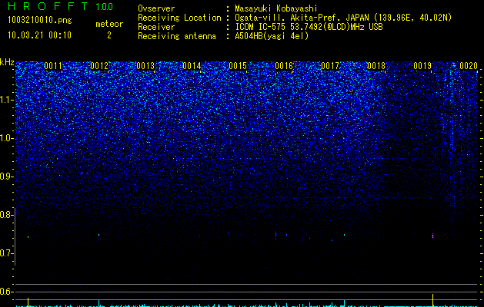Click the A504HB(yagi 4el) antenna value
Viewport: 484px width, 307px height.
tap(272, 36)
